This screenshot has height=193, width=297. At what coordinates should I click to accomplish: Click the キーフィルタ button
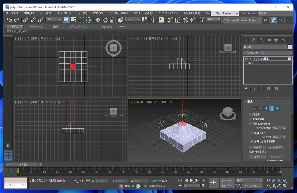coord(252,186)
